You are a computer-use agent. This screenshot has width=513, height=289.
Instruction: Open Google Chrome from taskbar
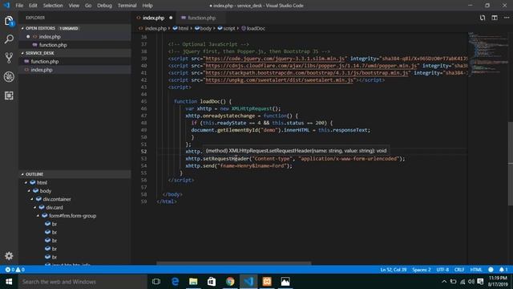[230, 282]
